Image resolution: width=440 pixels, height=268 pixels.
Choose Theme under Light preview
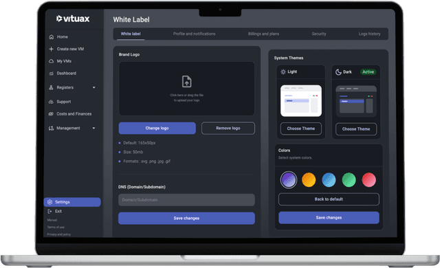pos(301,129)
